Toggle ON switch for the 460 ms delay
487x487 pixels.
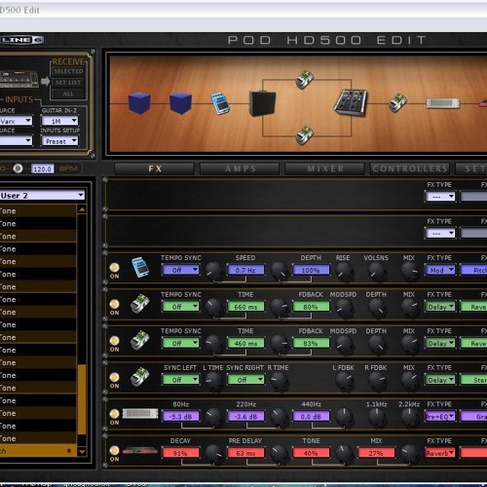pyautogui.click(x=114, y=341)
